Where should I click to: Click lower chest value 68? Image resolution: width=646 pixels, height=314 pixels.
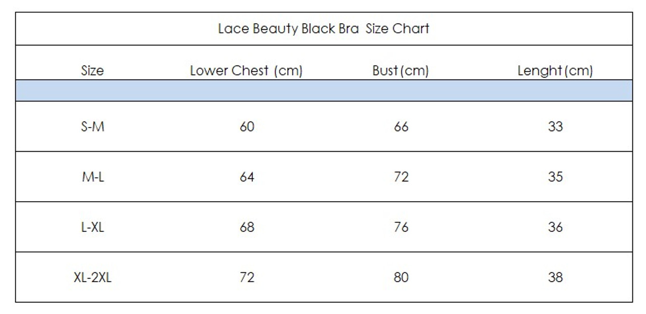247,227
